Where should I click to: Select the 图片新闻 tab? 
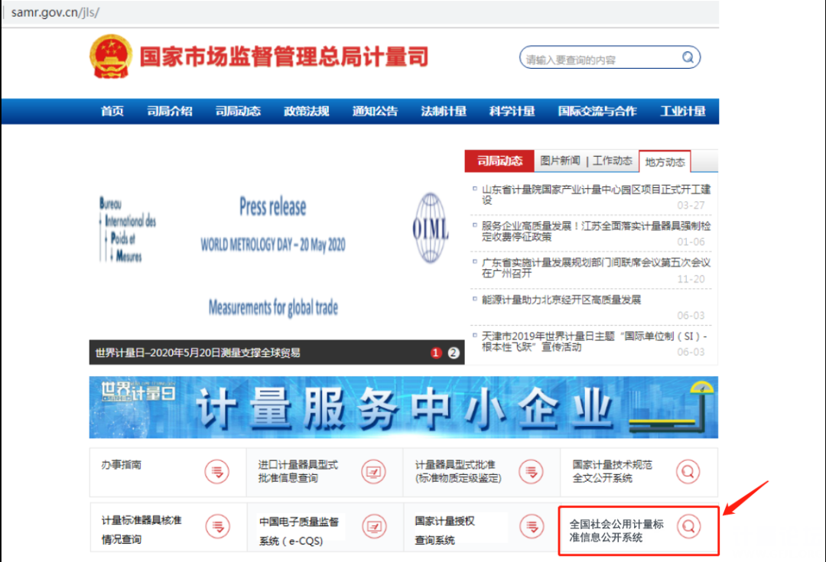[x=560, y=161]
